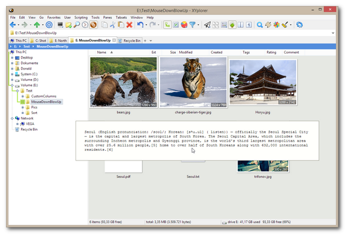Open the File menu
The height and width of the screenshot is (234, 345).
13,17
